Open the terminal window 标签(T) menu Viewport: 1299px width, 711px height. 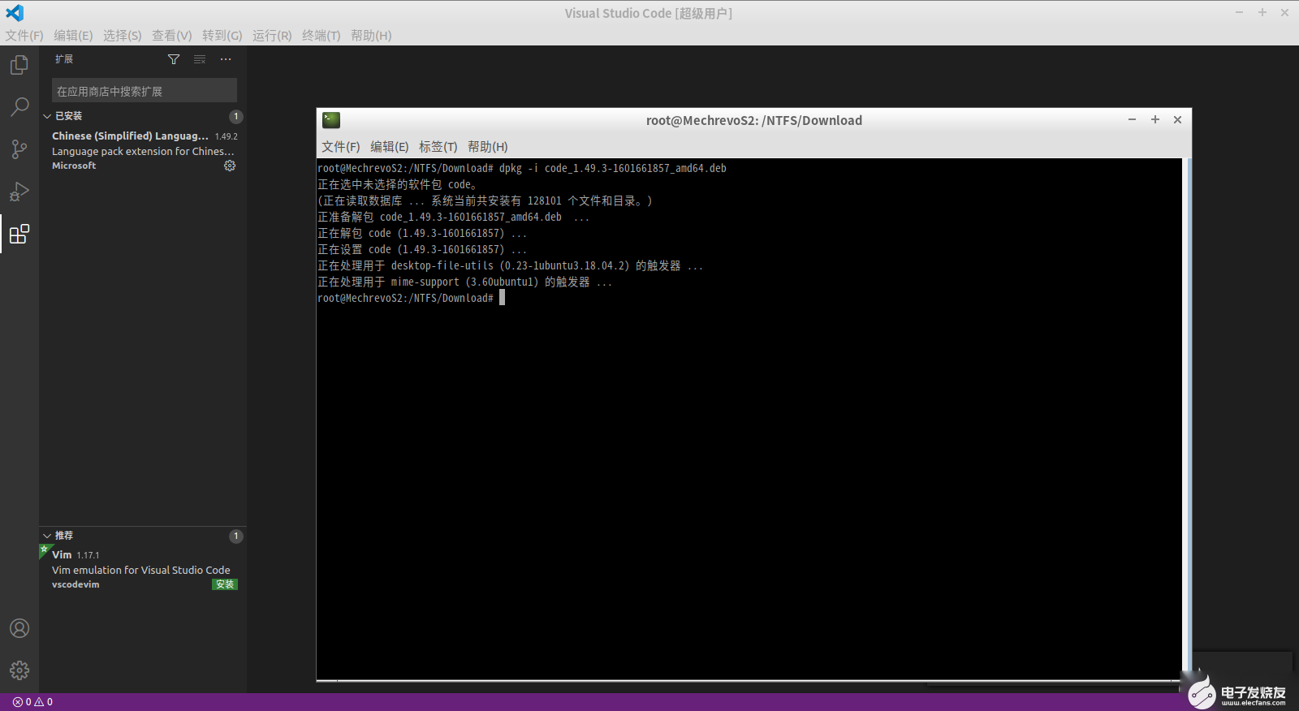click(x=438, y=147)
